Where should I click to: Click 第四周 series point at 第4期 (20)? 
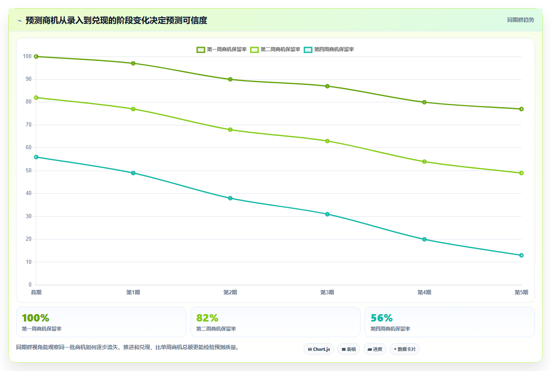click(x=424, y=239)
